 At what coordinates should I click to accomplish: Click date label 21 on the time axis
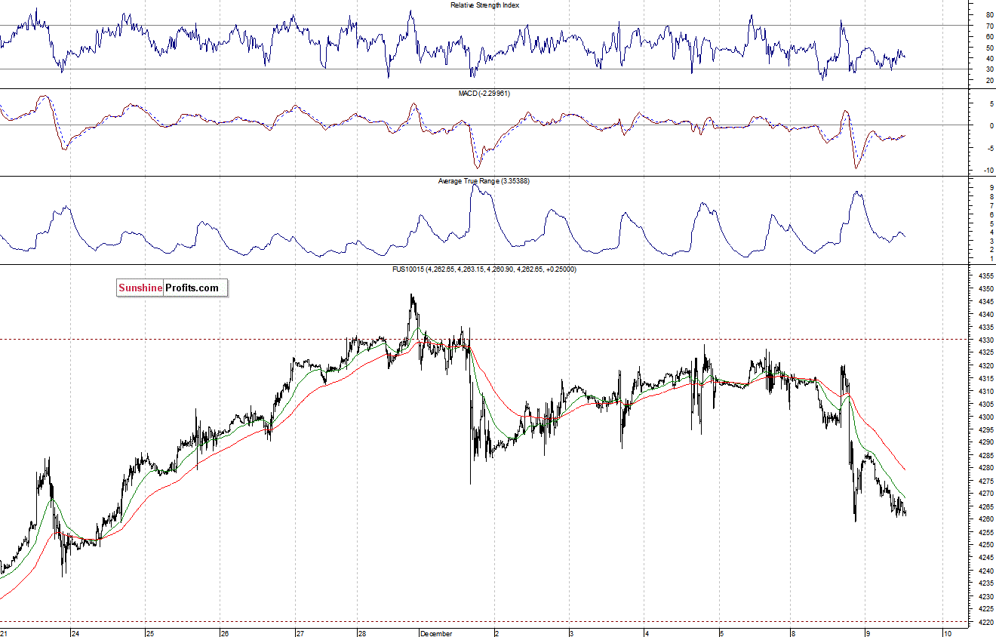click(5, 632)
